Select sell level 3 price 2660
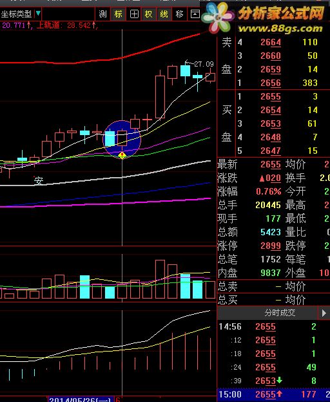Viewport: 330px width, 402px height. (x=271, y=56)
